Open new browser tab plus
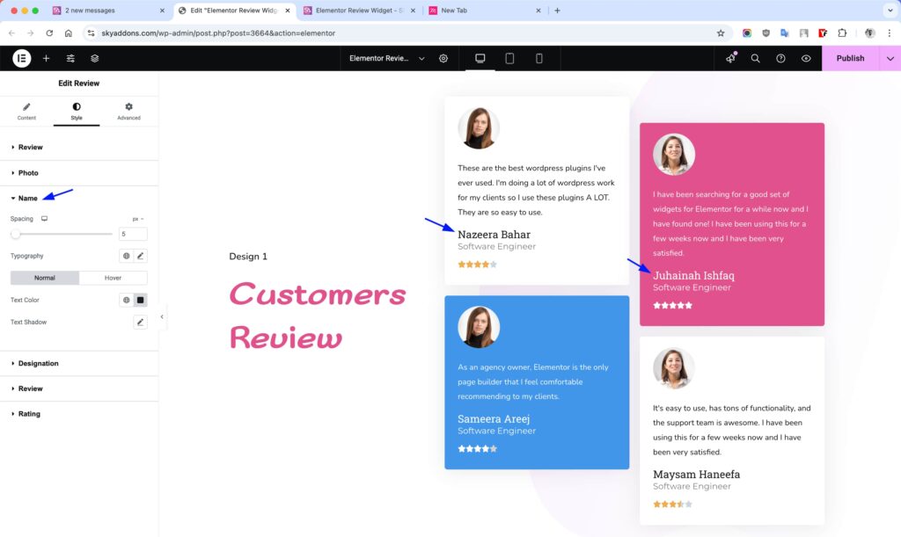 557,11
